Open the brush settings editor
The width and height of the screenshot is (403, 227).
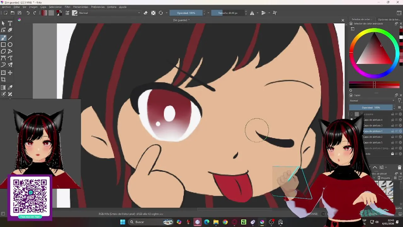67,13
